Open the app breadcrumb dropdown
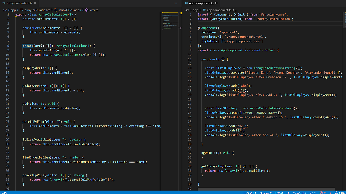 (x=13, y=10)
